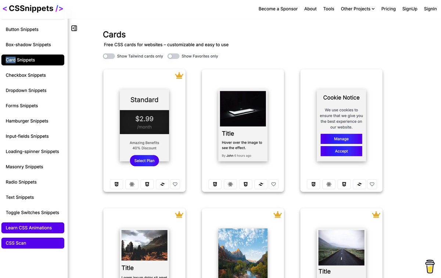The image size is (441, 278).
Task: Open the Tools menu item
Action: pos(329,9)
